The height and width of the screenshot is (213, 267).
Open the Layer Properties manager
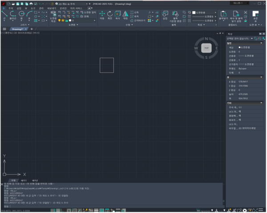coord(53,16)
